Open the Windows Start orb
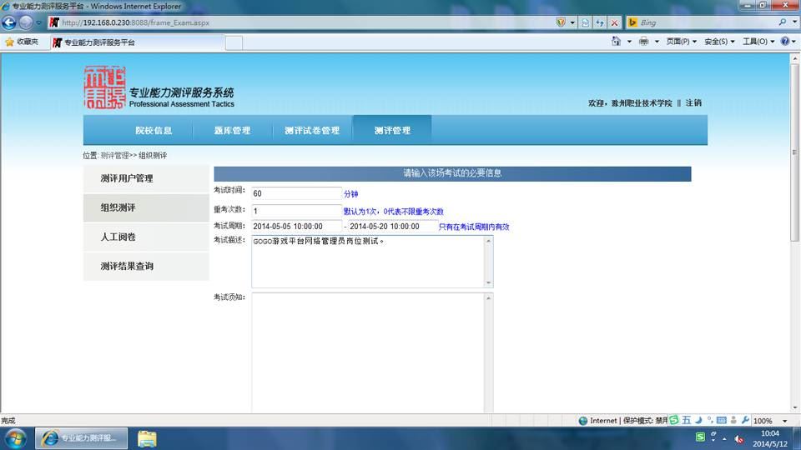The height and width of the screenshot is (450, 801). click(15, 439)
